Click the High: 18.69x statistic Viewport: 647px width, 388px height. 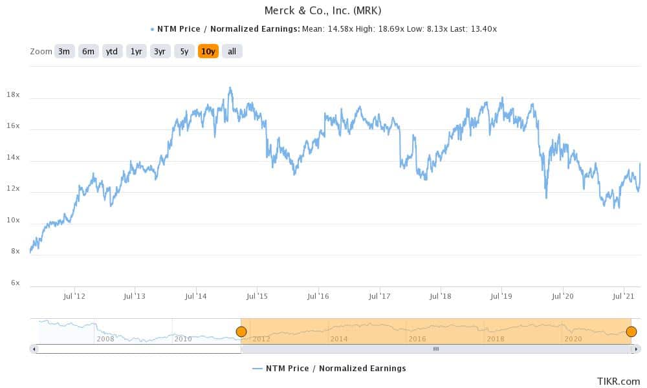click(x=380, y=29)
